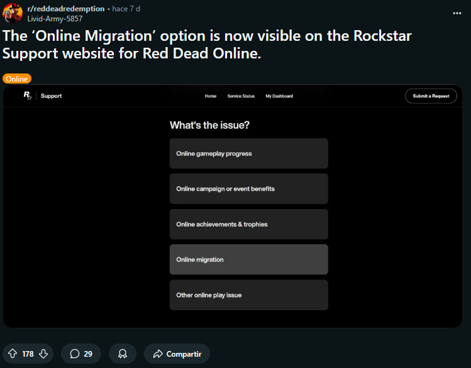Pick the Online achievements & trophies issue

pyautogui.click(x=248, y=224)
